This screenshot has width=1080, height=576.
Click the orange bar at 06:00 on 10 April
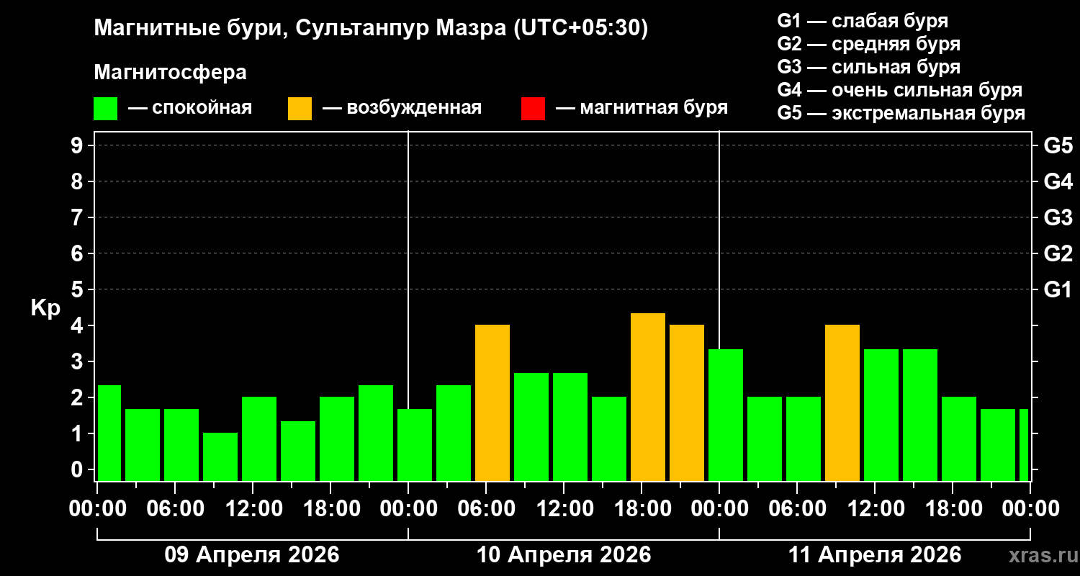(492, 402)
